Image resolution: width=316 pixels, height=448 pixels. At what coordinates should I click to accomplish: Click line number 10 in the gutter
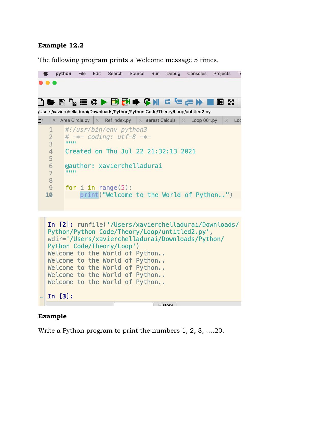click(x=49, y=195)
